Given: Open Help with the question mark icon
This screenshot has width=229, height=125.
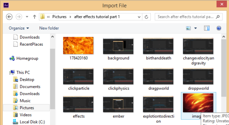Looking at the screenshot, I should [219, 28].
